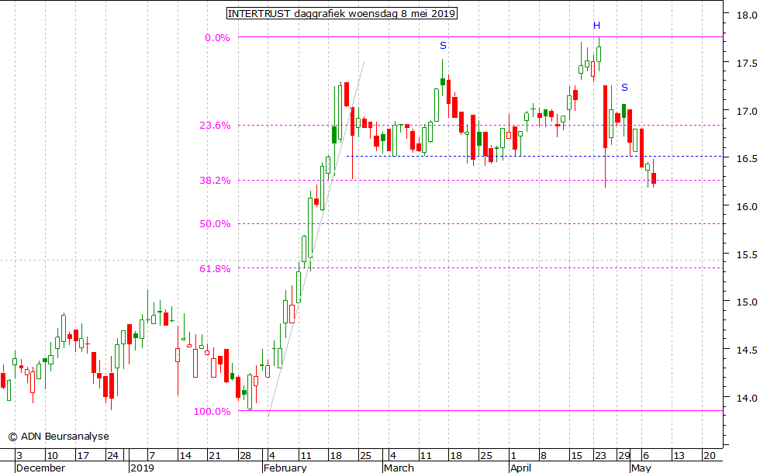760x473 pixels.
Task: Select the 23.6% Fibonacci level label
Action: (x=216, y=126)
